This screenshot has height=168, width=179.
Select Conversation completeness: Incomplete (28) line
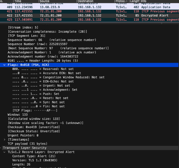click(x=47, y=32)
